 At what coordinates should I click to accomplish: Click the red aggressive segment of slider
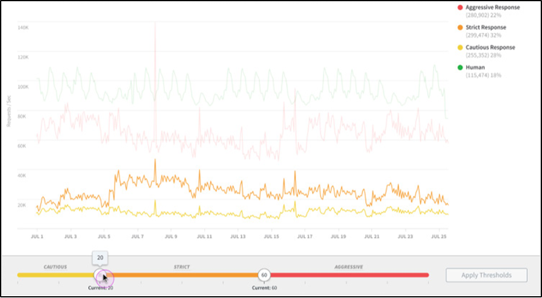(x=349, y=275)
